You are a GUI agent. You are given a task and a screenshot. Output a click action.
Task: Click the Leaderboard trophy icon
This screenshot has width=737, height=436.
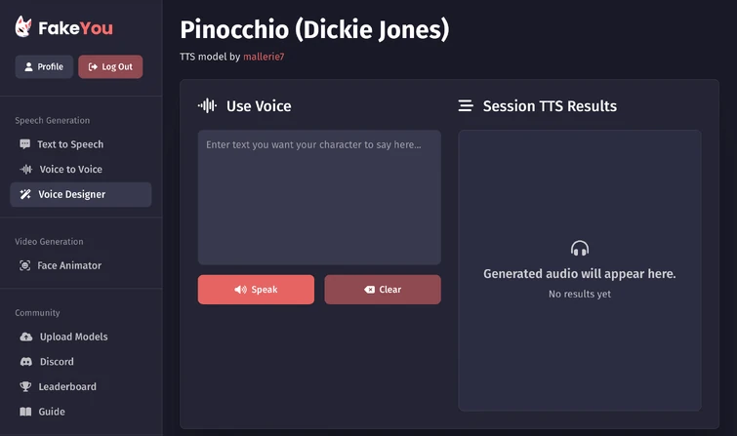click(26, 386)
